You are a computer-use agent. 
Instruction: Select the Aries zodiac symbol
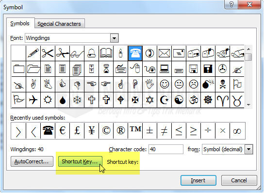coord(222,100)
